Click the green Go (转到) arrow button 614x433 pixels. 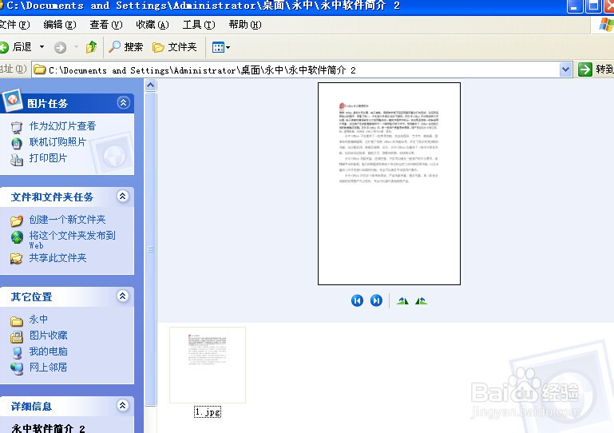[x=585, y=70]
